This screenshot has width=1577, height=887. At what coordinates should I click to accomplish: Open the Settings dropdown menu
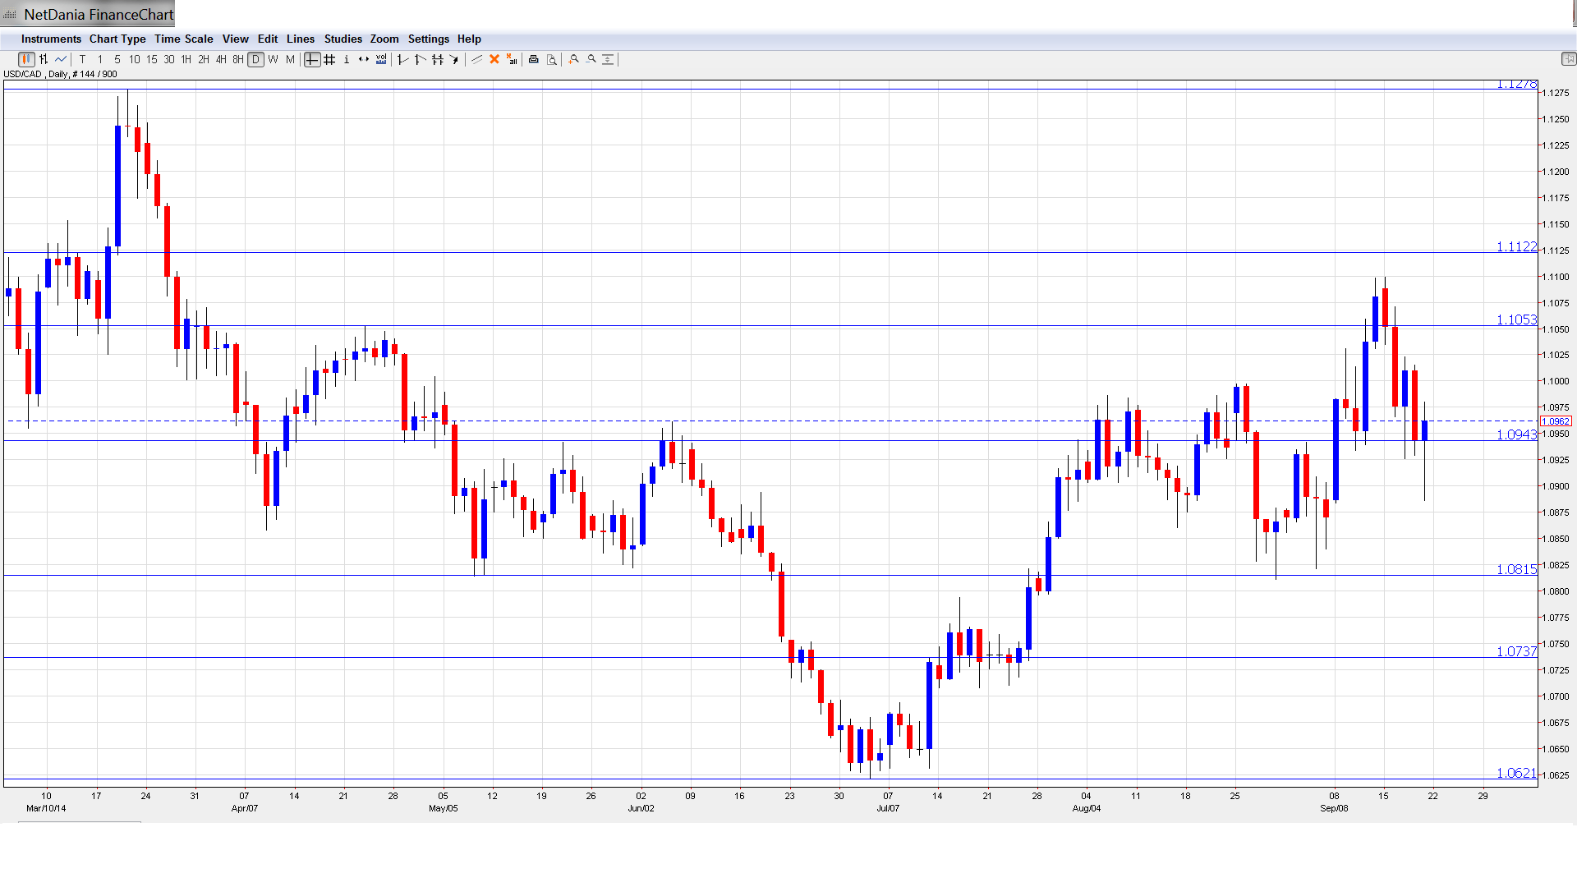(x=428, y=39)
